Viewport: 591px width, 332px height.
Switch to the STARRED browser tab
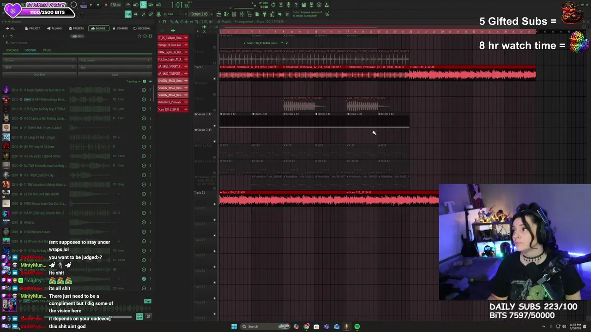[x=120, y=29]
